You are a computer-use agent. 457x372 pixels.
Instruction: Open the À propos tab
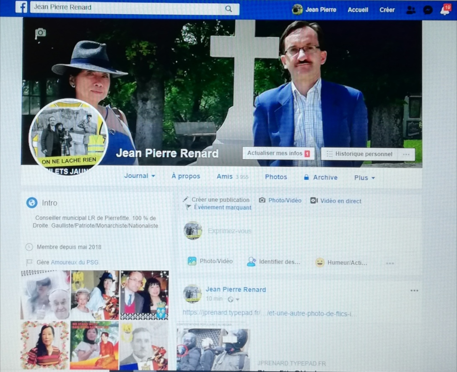click(186, 176)
